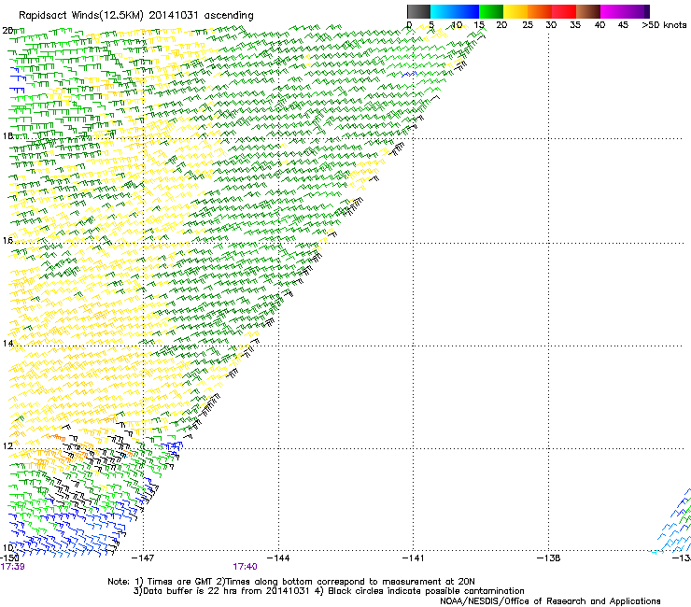The image size is (691, 607).
Task: Click the cyan-blue 5-15 knots legend segment
Action: click(455, 11)
